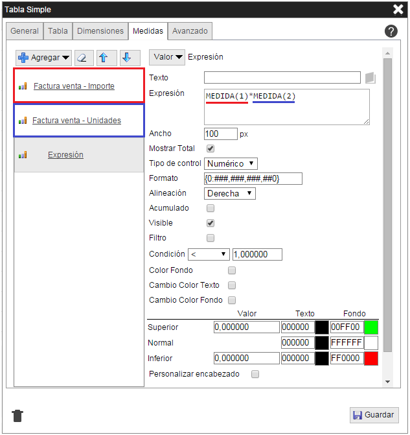Switch to the Dimensiones tab
This screenshot has width=410, height=435.
click(x=100, y=31)
